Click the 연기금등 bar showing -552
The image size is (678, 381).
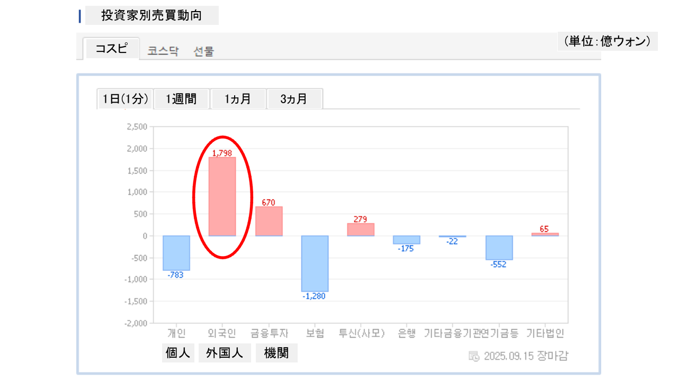coord(499,248)
